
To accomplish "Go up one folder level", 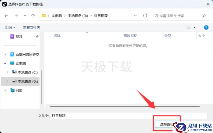I will tap(33, 16).
